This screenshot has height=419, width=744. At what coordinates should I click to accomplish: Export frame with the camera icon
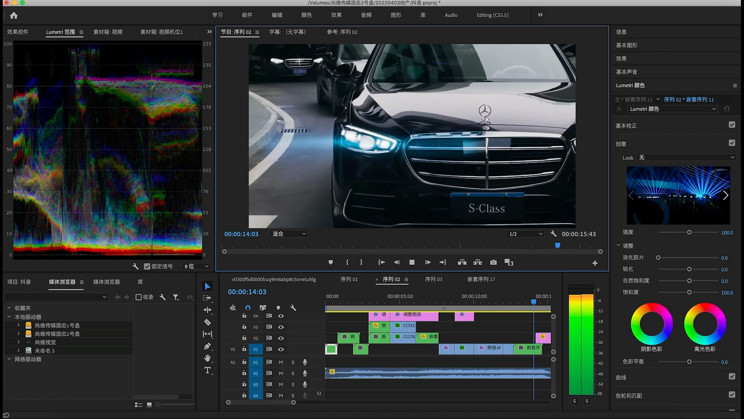pyautogui.click(x=493, y=263)
